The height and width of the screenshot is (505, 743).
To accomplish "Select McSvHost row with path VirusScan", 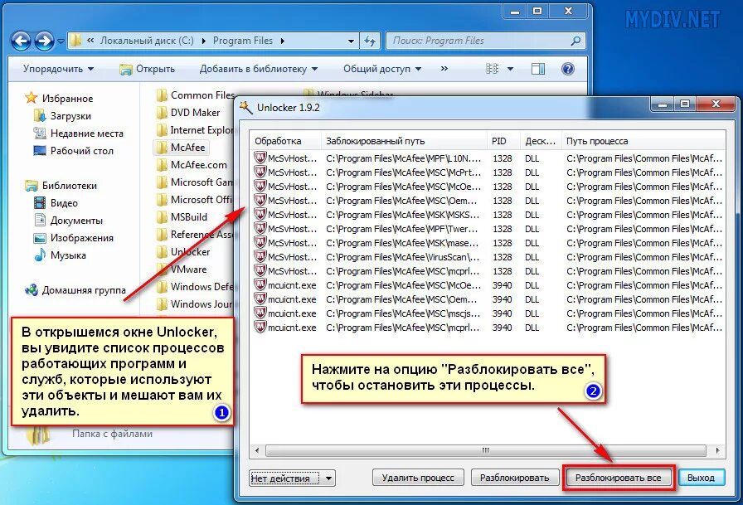I will 488,257.
